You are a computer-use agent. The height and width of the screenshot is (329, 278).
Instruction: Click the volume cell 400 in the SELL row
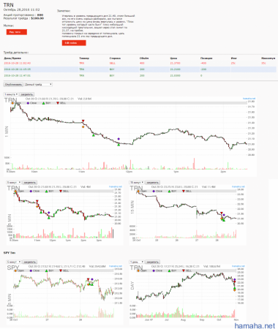click(142, 63)
